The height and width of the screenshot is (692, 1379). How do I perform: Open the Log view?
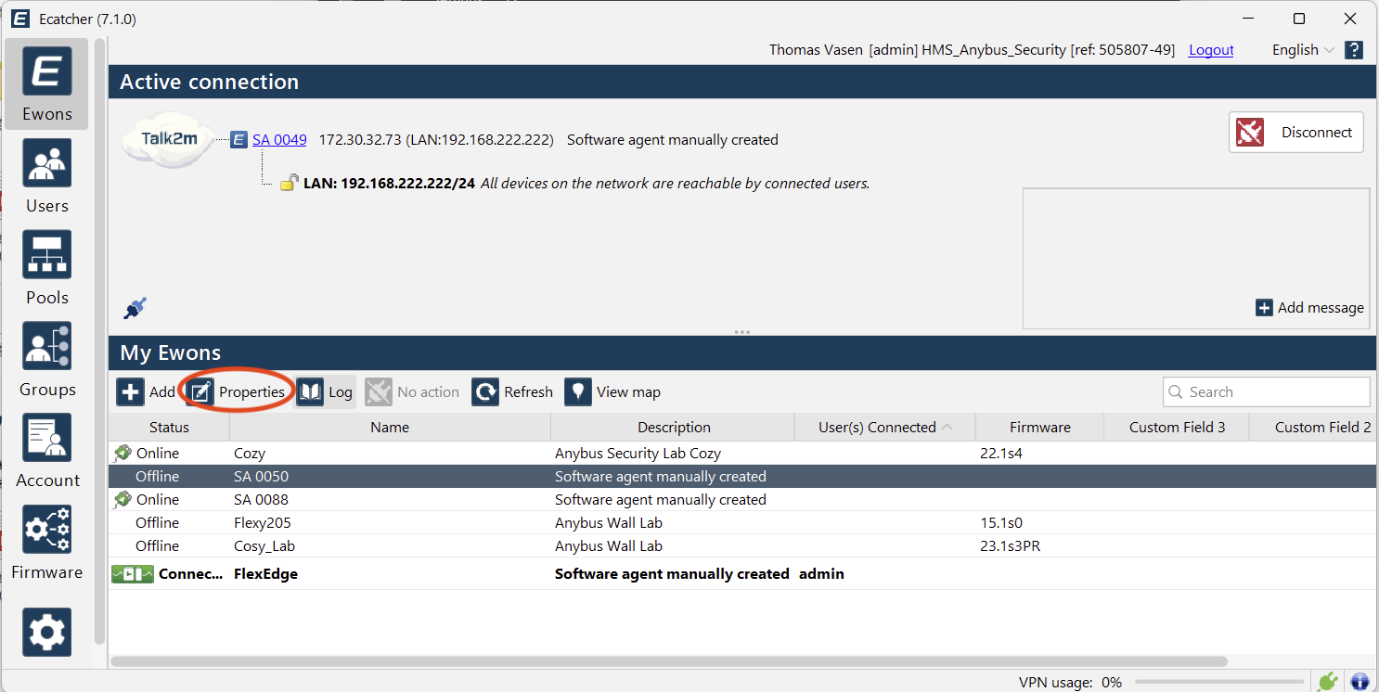point(325,392)
